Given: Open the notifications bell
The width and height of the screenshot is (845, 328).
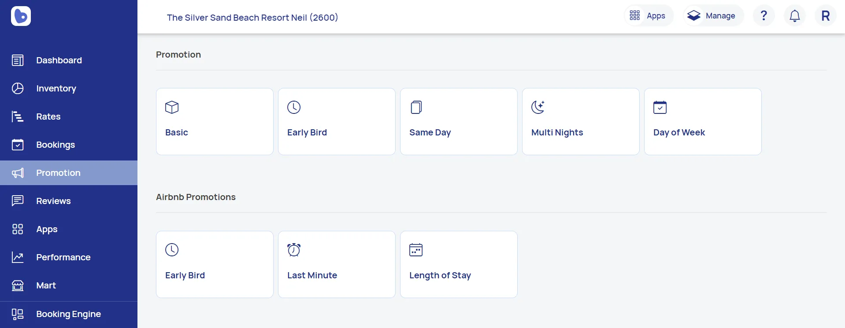Looking at the screenshot, I should pyautogui.click(x=794, y=16).
